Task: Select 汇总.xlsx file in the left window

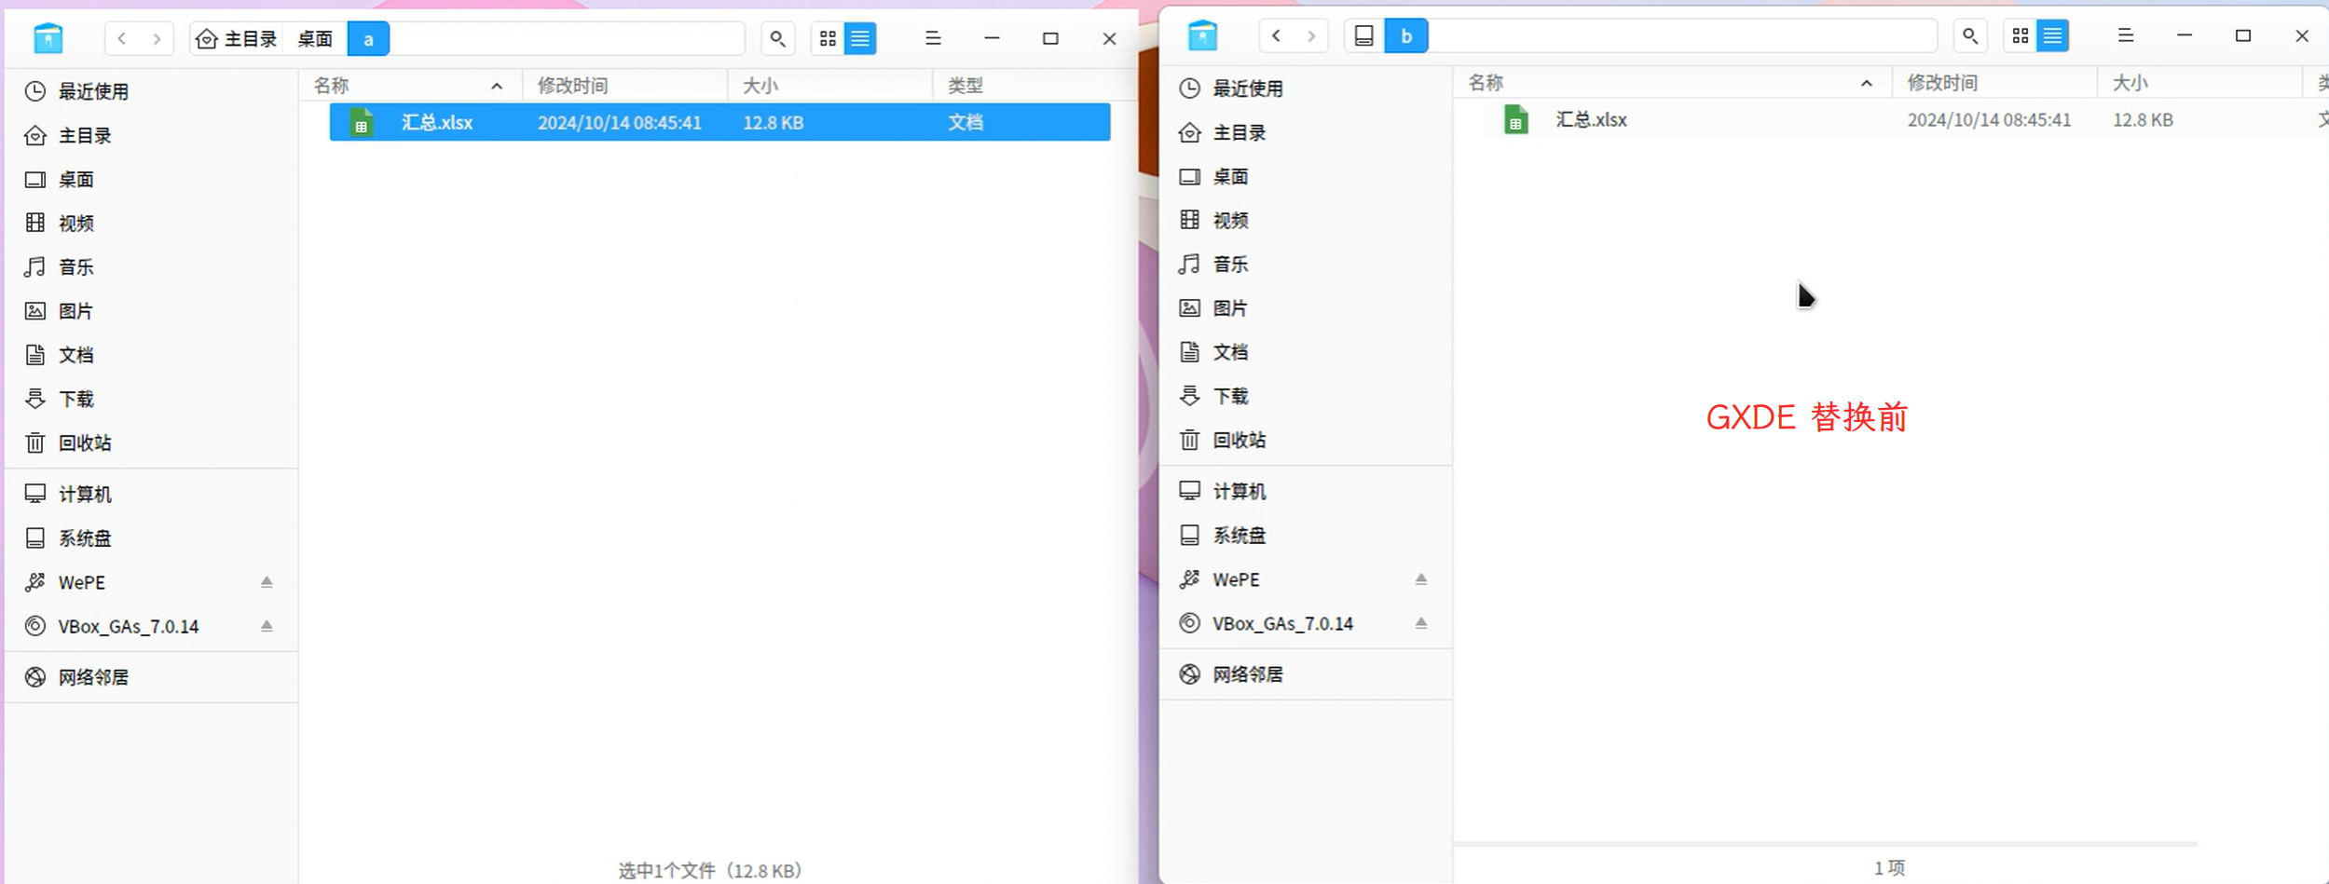Action: 720,122
